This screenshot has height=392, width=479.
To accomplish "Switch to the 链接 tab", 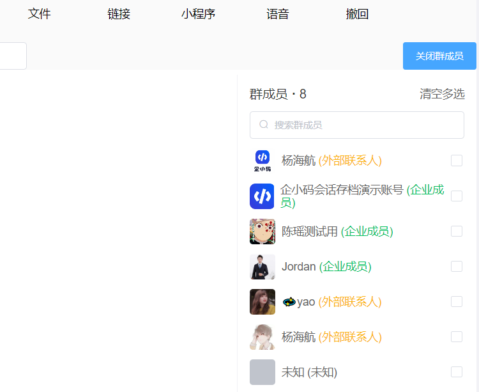I will pos(119,14).
